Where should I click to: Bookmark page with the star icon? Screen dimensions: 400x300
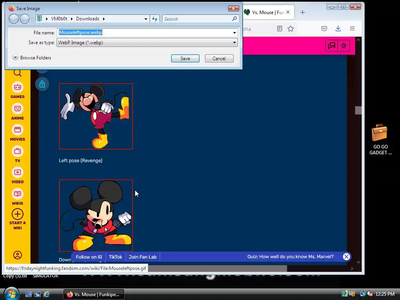pyautogui.click(x=291, y=29)
